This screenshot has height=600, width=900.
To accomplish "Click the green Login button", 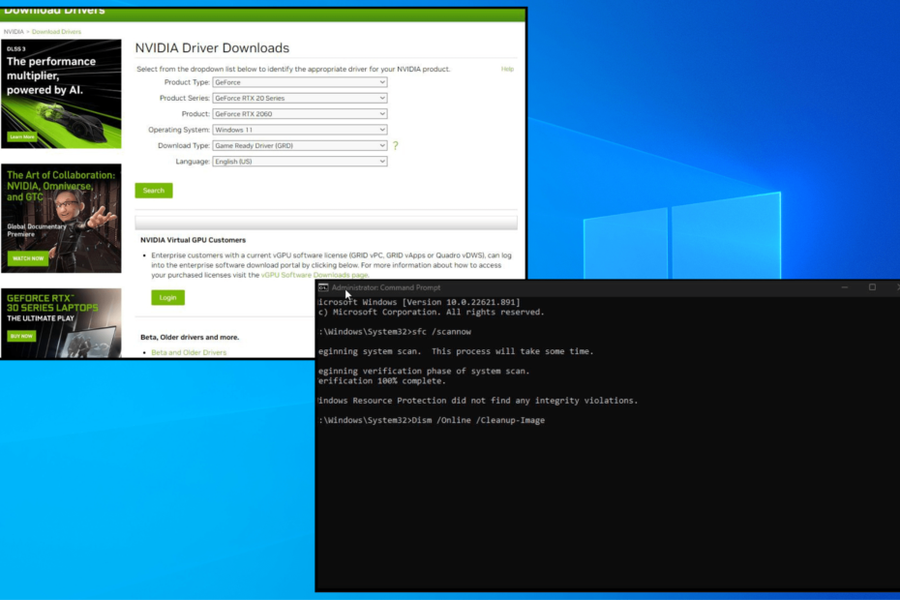I will click(167, 297).
